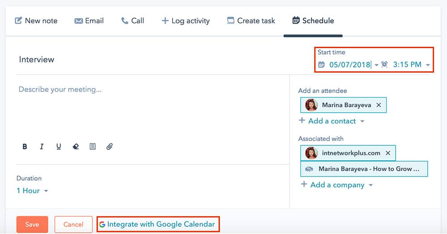
Task: Switch to the Create task tab
Action: pos(251,21)
